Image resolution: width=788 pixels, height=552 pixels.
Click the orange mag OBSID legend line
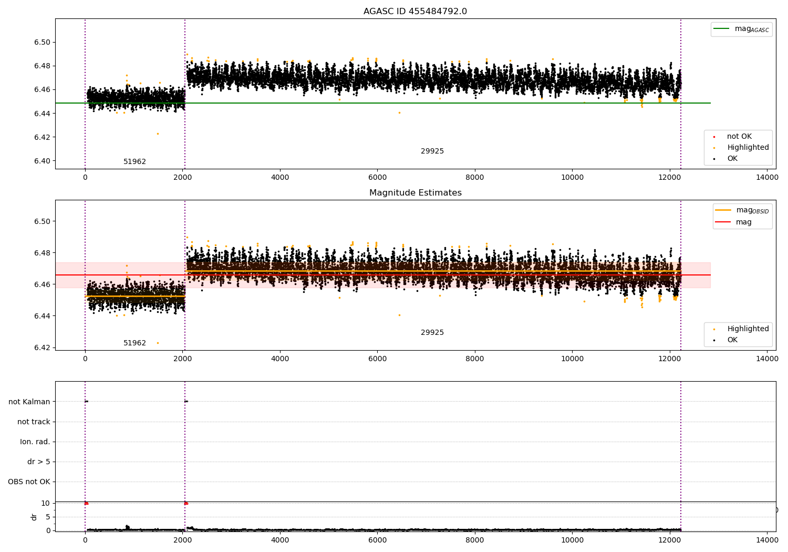click(x=723, y=210)
